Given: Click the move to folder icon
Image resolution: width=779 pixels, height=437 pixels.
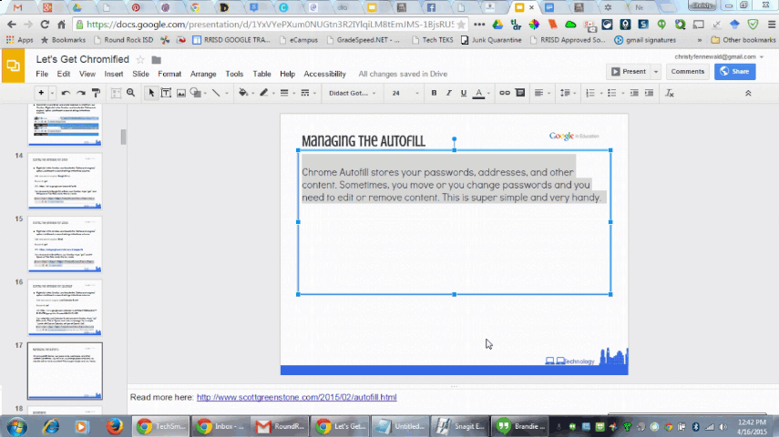Looking at the screenshot, I should [156, 59].
